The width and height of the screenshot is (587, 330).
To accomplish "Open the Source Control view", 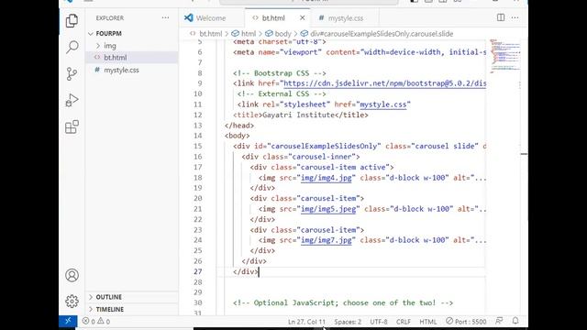I will 72,73.
